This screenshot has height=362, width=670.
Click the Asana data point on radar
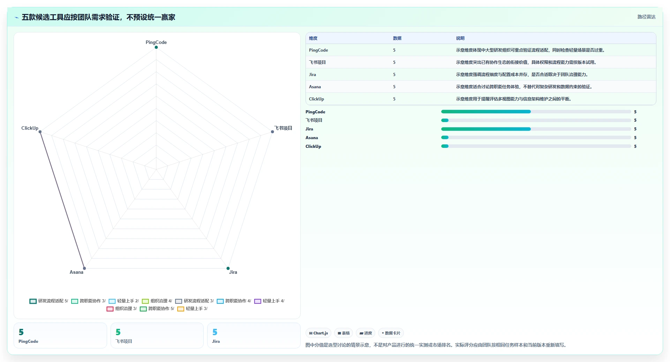click(x=84, y=268)
